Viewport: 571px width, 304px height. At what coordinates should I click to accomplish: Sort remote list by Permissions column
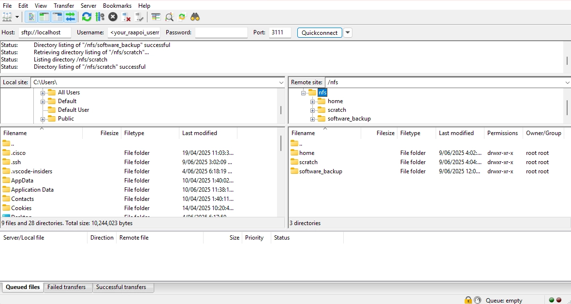(503, 134)
